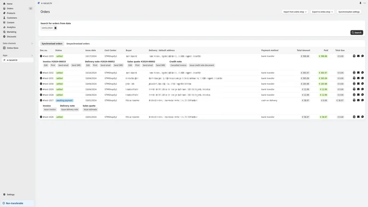This screenshot has width=368, height=207.
Task: Click Issue invoice for order #test-1027
Action: (50, 109)
